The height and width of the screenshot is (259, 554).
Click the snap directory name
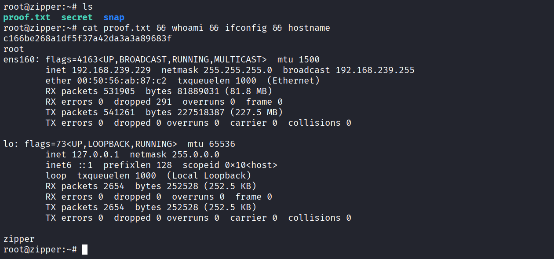114,18
